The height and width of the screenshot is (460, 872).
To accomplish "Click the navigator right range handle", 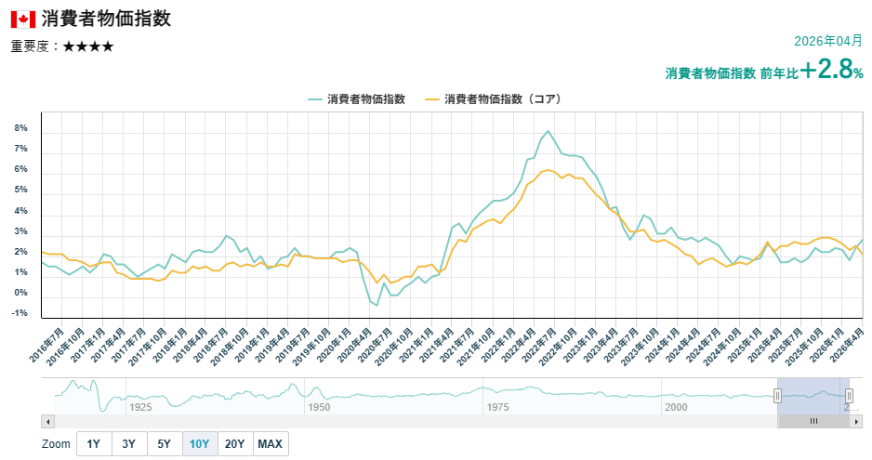I will click(x=849, y=396).
